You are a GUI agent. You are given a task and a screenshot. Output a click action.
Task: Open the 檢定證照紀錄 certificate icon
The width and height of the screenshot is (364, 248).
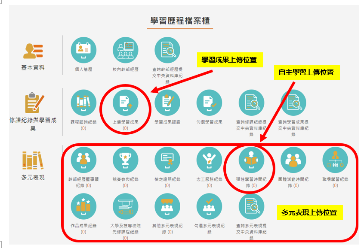(x=167, y=160)
